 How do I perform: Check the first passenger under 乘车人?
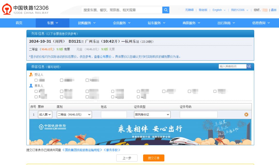coord(36,91)
